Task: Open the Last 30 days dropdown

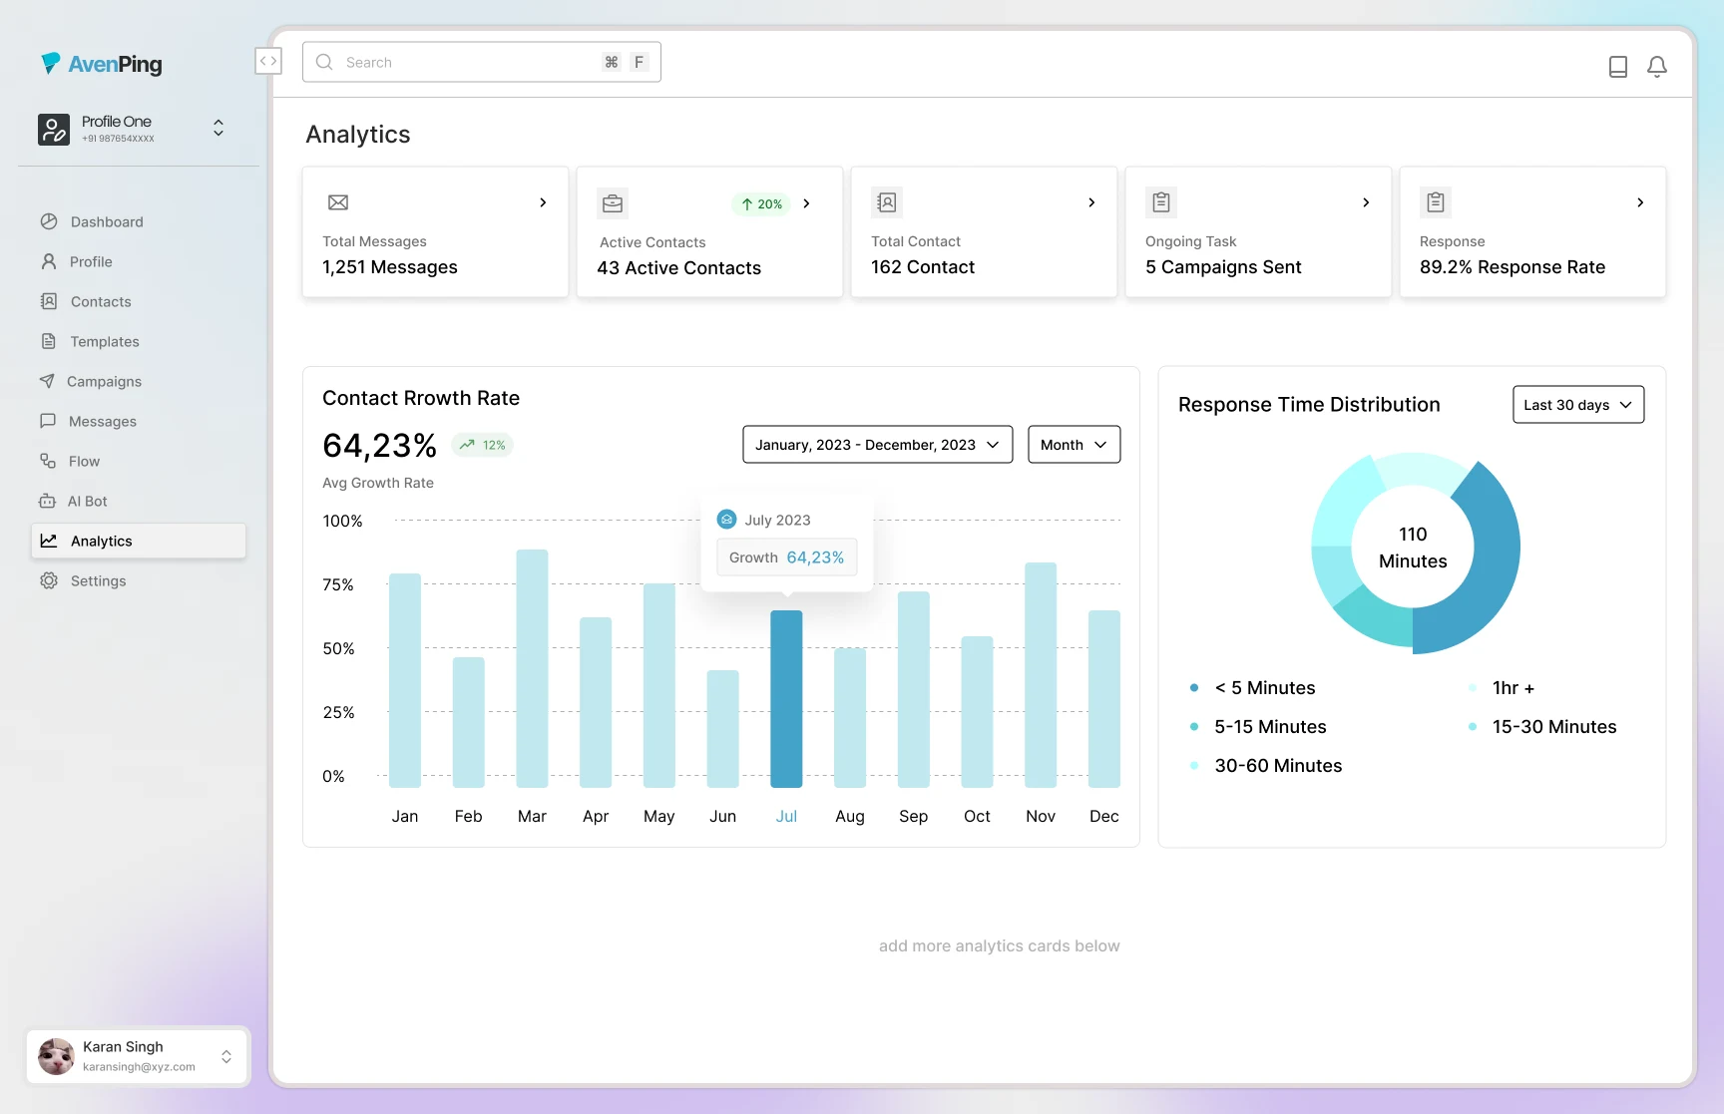Action: point(1578,405)
